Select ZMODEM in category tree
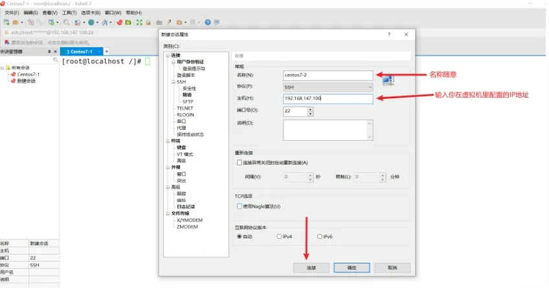 pyautogui.click(x=187, y=227)
